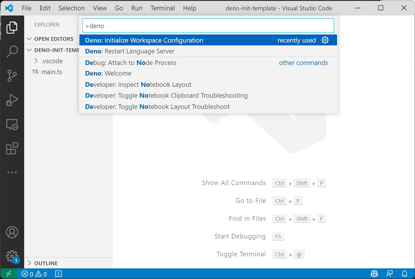Click the Copilot icon in status bar
Image resolution: width=415 pixels, height=279 pixels.
tap(374, 274)
